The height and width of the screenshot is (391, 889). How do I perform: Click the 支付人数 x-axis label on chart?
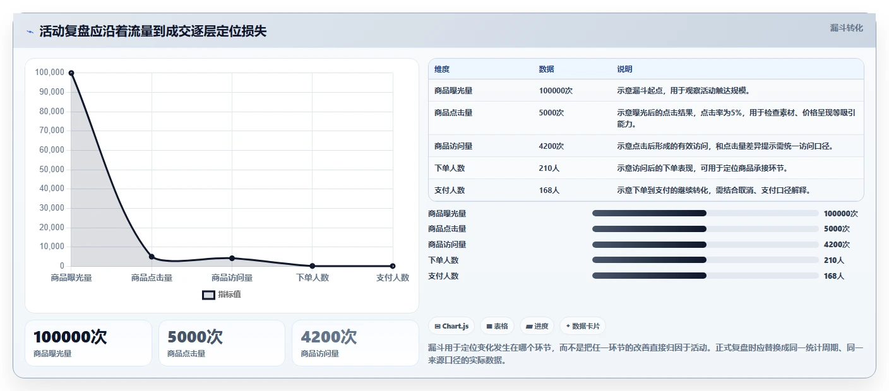(x=393, y=277)
